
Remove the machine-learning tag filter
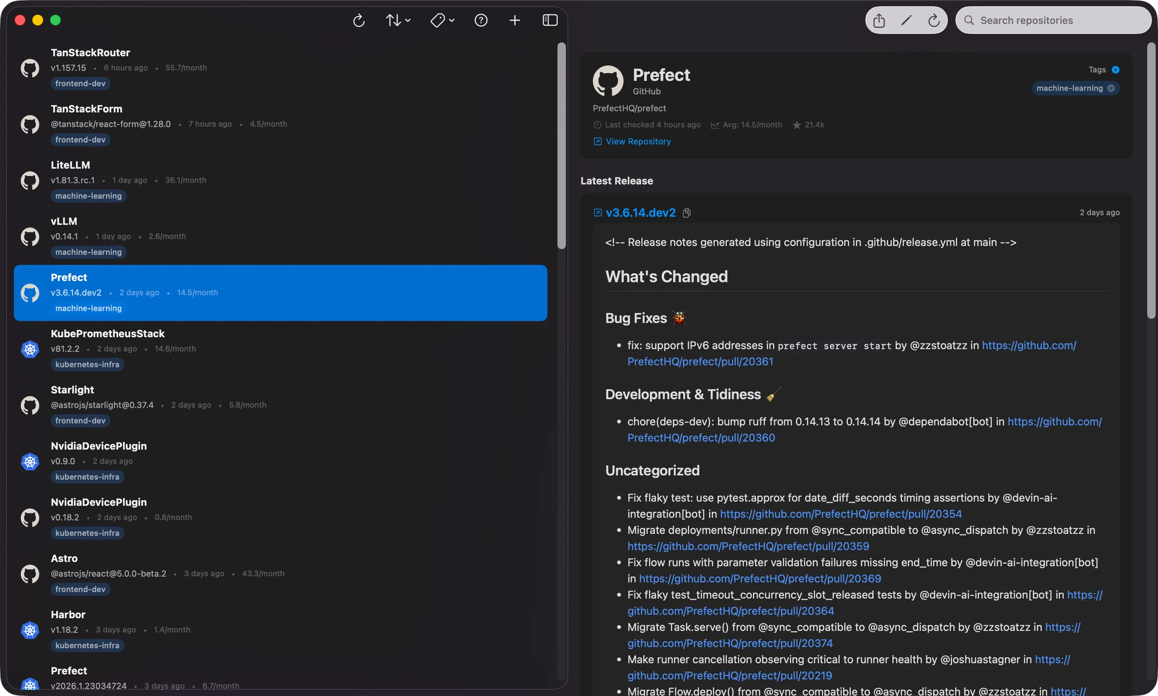click(1111, 88)
